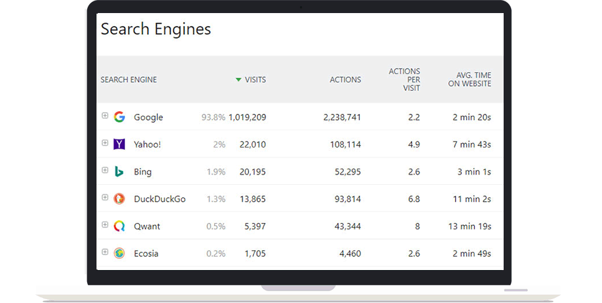Click the 52,295 actions value
The image size is (602, 303).
tap(347, 172)
